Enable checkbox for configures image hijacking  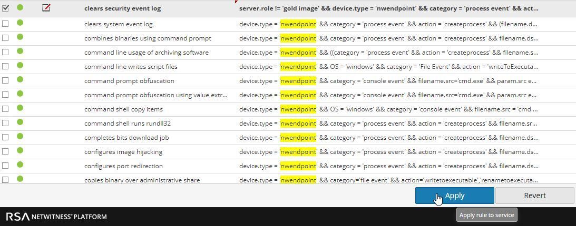[5, 151]
